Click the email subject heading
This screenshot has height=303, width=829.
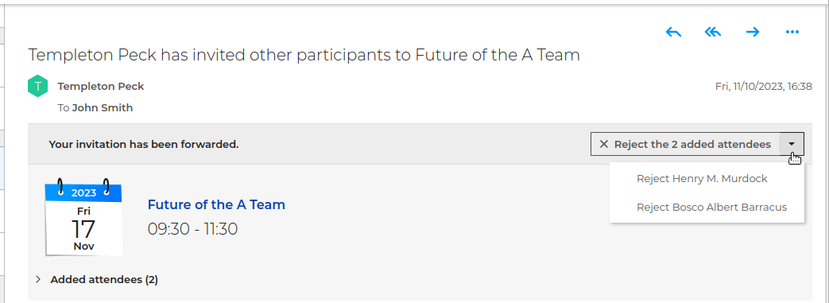304,54
